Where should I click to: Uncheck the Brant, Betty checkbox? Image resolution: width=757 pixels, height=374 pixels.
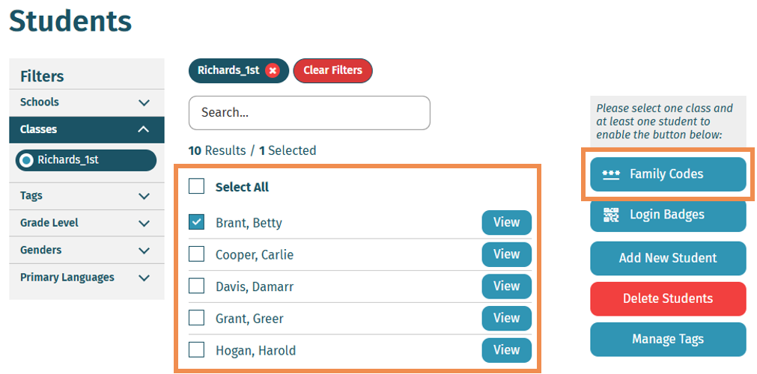point(196,222)
